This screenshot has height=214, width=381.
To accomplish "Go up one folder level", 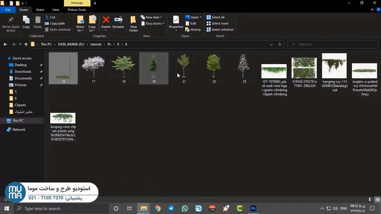I will [26, 44].
